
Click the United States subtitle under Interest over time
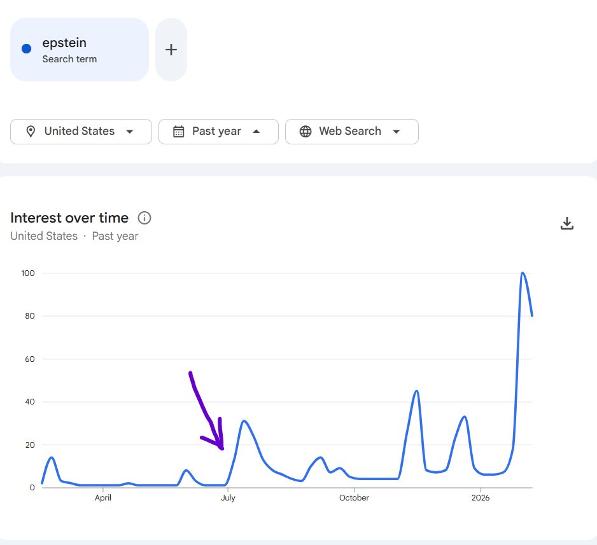pyautogui.click(x=43, y=236)
